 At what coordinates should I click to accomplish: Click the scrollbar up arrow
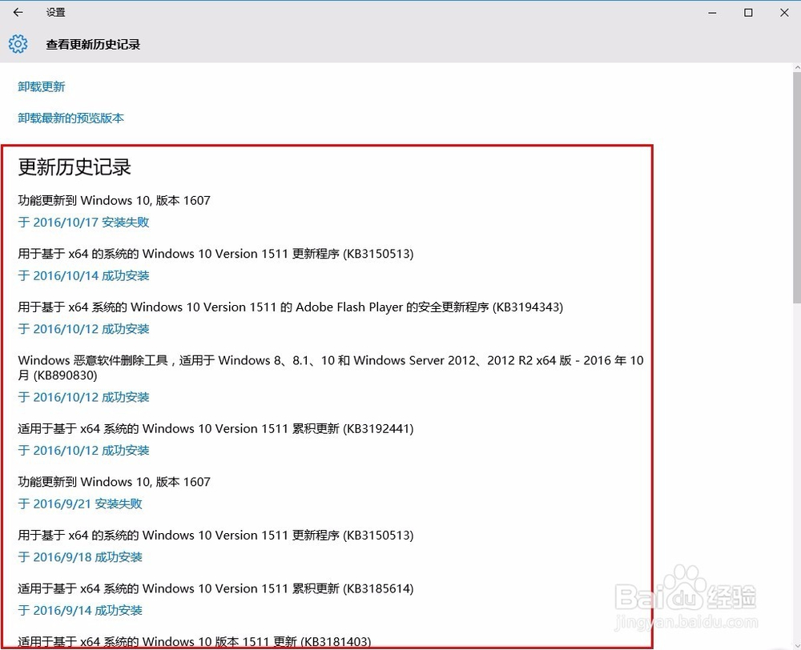pos(797,67)
